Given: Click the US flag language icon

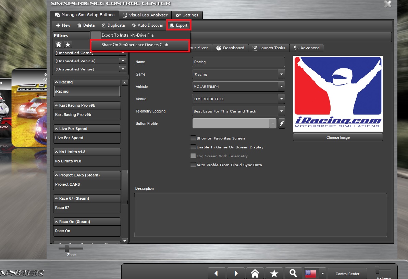Looking at the screenshot, I should coord(311,274).
